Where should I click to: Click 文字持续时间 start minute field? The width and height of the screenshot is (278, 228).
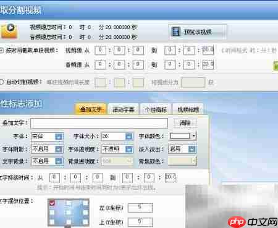(x=75, y=177)
